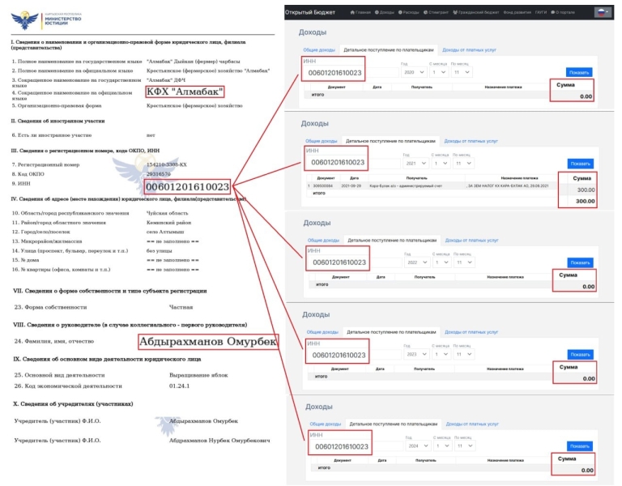The height and width of the screenshot is (486, 622).
Task: Open С месяца dropdown in the 2021 panel
Action: point(441,163)
